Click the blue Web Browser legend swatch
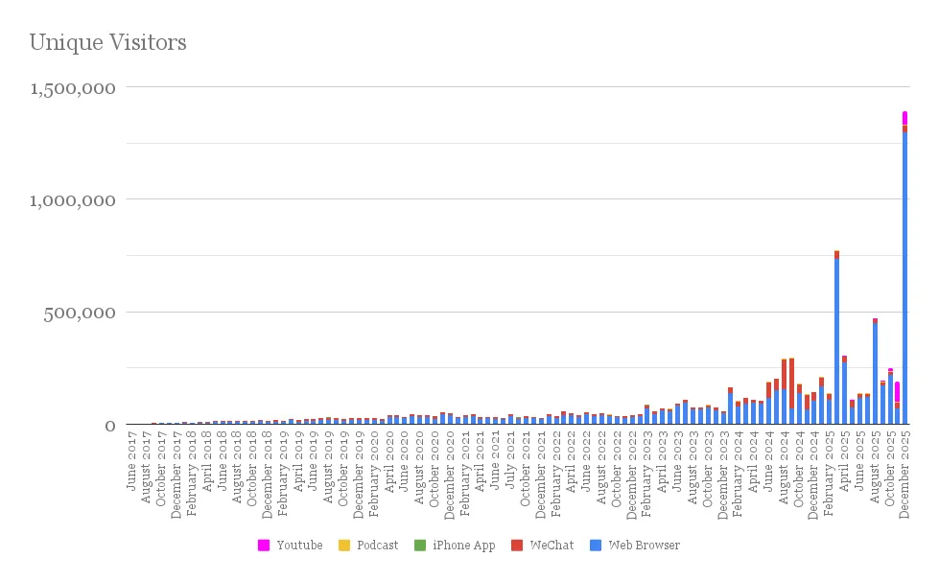Screen dimensions: 939x581 (596, 546)
